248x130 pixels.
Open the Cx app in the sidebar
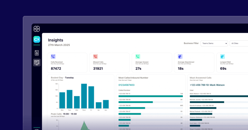(37, 40)
